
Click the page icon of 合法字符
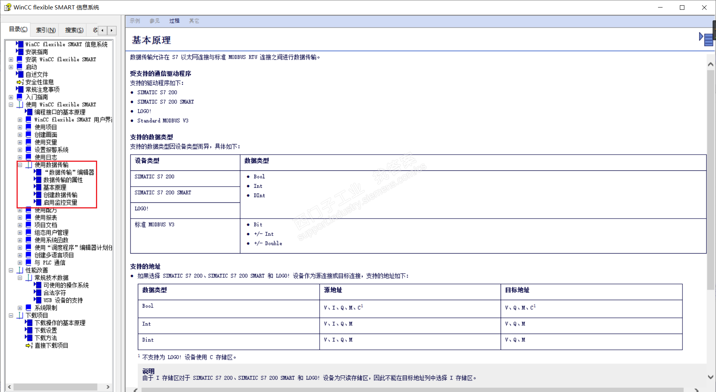pyautogui.click(x=38, y=292)
